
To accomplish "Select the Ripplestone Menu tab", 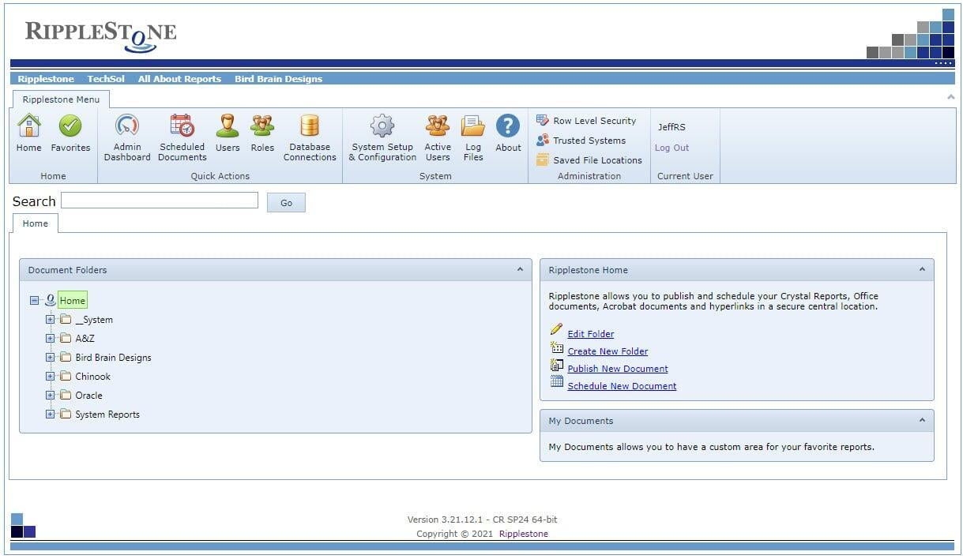I will click(61, 99).
